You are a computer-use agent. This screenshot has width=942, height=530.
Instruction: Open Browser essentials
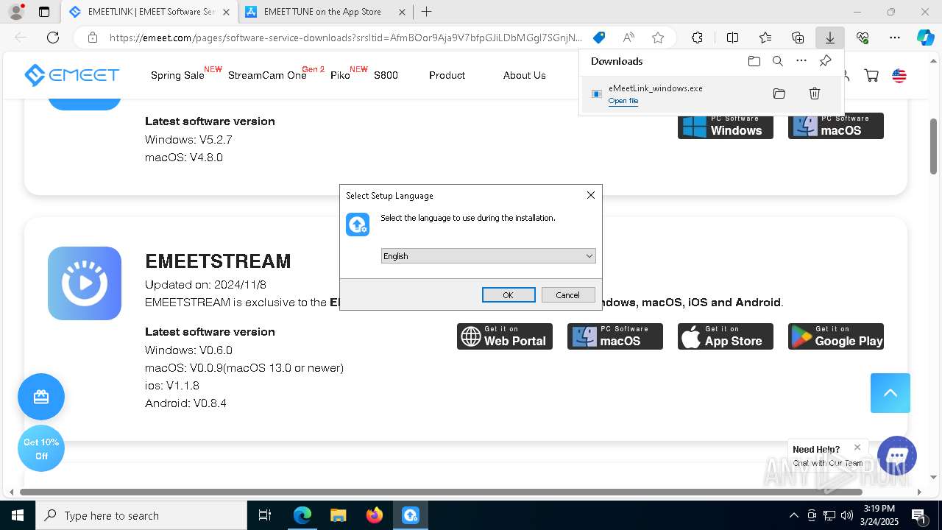point(863,38)
